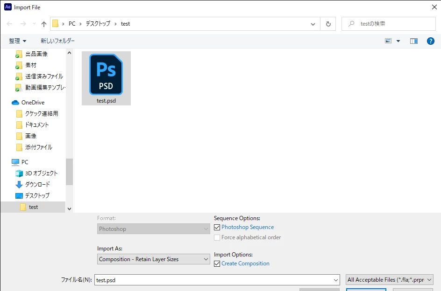Viewport: 441px width, 291px height.
Task: Toggle the Create Composition checkbox
Action: [x=217, y=264]
